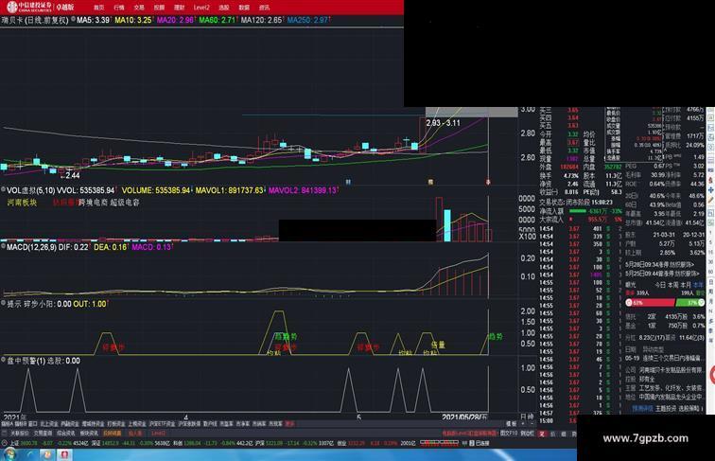Click the red event marker below chart
Image resolution: width=715 pixels, height=461 pixels.
488,182
